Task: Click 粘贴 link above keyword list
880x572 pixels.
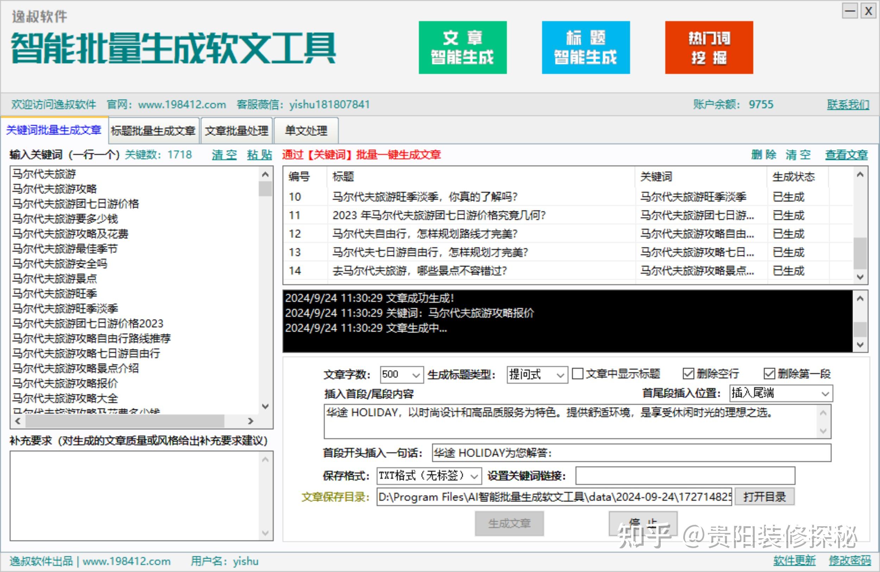Action: 259,155
